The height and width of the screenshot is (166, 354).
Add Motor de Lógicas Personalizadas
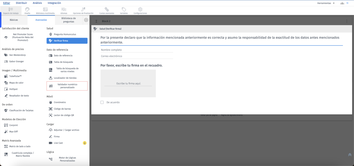click(67, 159)
